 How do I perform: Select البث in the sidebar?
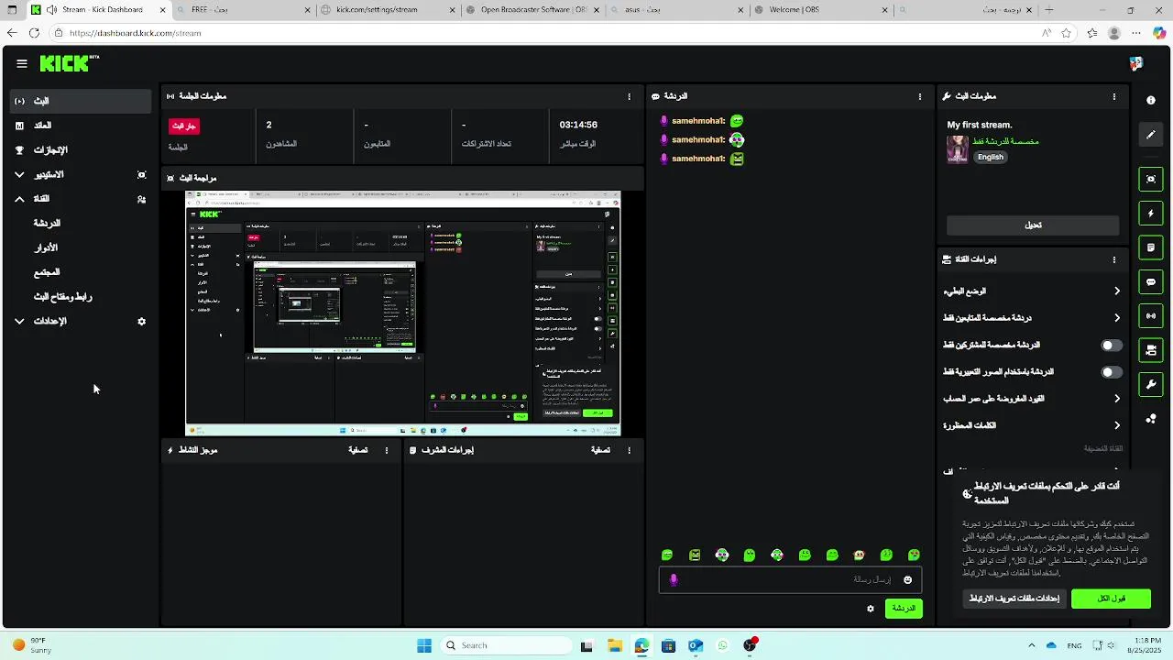coord(81,101)
